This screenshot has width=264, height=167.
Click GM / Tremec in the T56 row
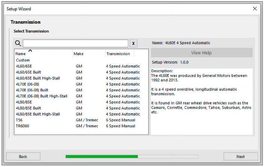(87, 120)
